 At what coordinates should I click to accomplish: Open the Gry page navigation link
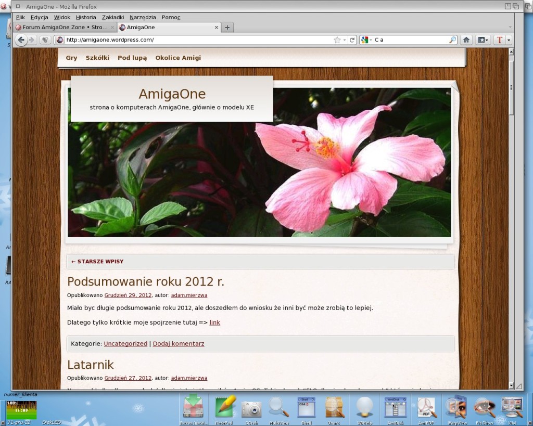point(71,58)
